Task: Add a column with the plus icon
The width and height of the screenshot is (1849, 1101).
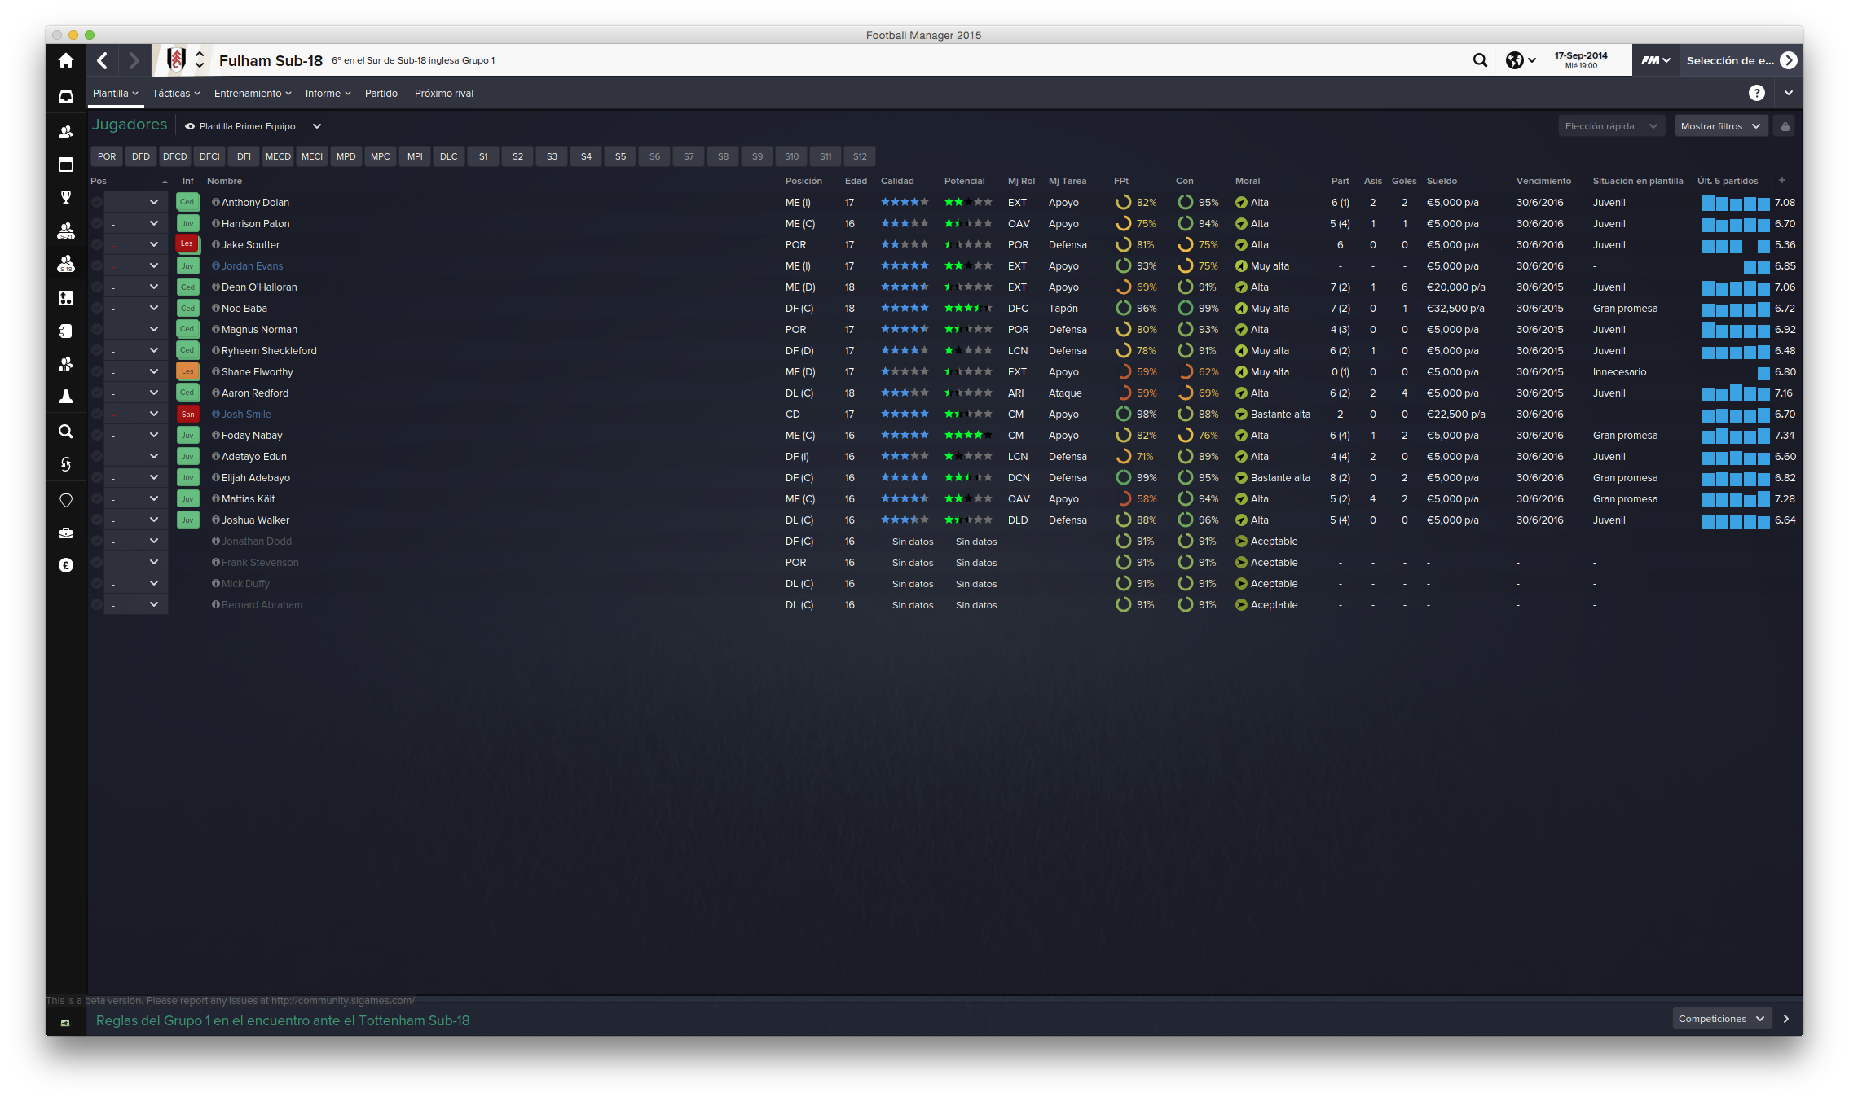Action: [1782, 180]
